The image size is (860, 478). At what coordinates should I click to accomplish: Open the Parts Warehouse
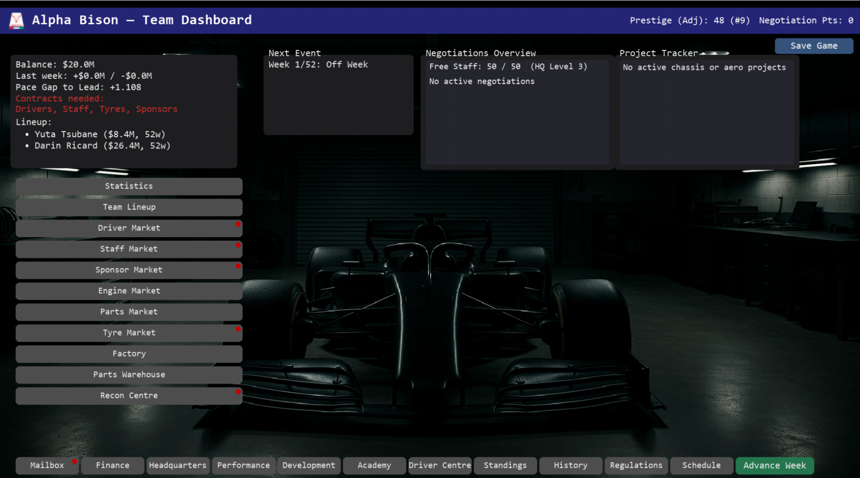[129, 374]
